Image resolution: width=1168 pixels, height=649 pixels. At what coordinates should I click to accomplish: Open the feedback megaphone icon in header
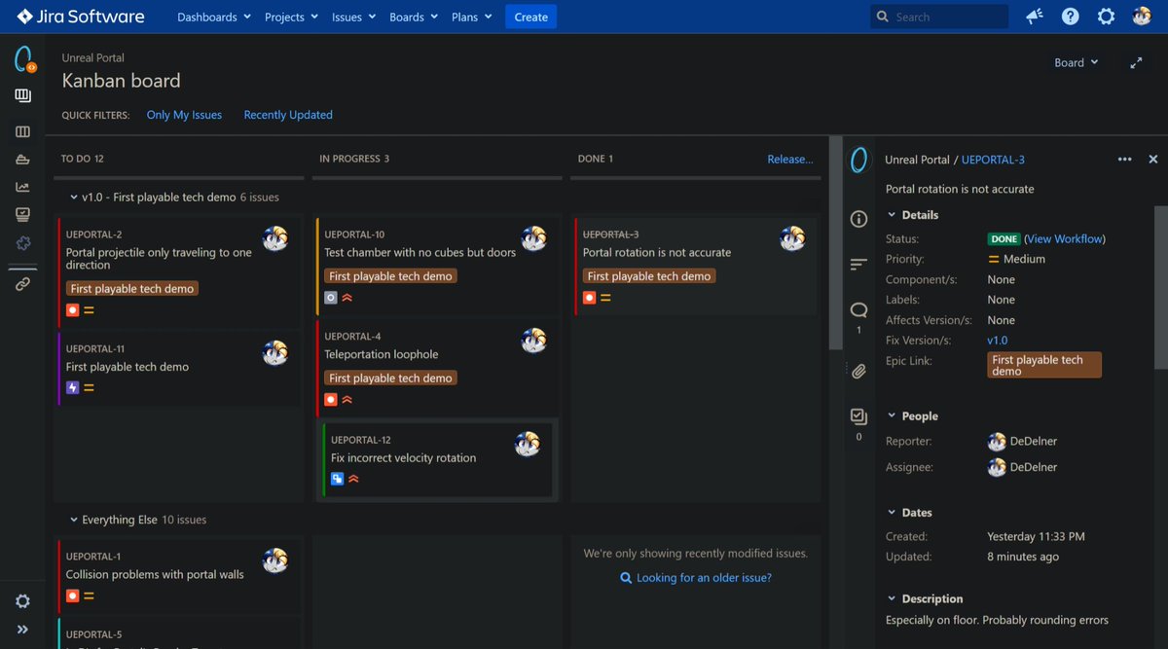[1034, 17]
